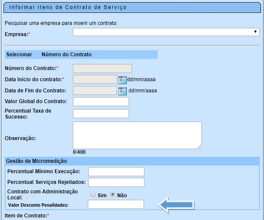Click the Número do Contrato field
The height and width of the screenshot is (220, 264).
[102, 68]
